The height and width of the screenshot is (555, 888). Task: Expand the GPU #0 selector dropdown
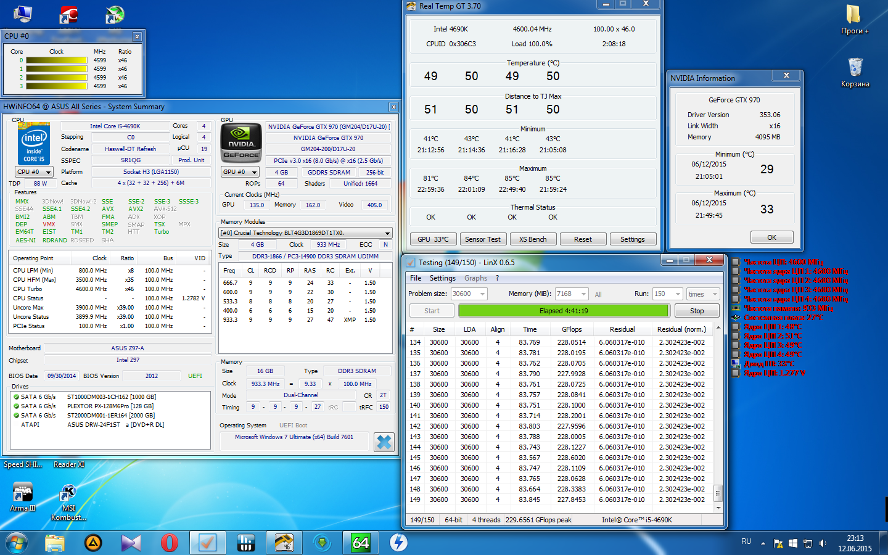click(x=239, y=172)
